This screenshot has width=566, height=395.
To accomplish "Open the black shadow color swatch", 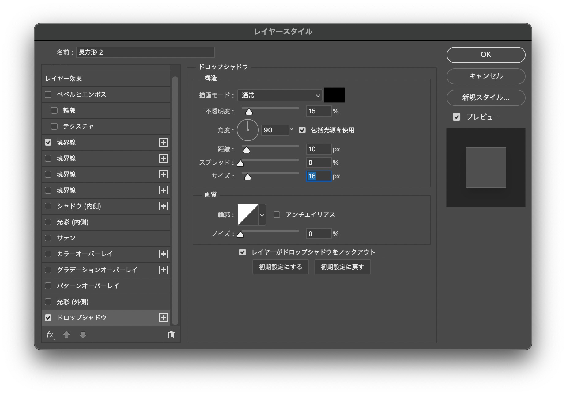I will tap(334, 95).
